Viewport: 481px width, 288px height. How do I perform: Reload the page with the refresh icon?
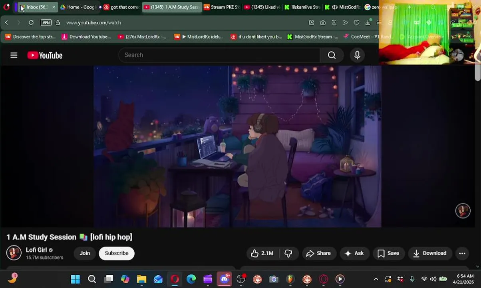31,23
